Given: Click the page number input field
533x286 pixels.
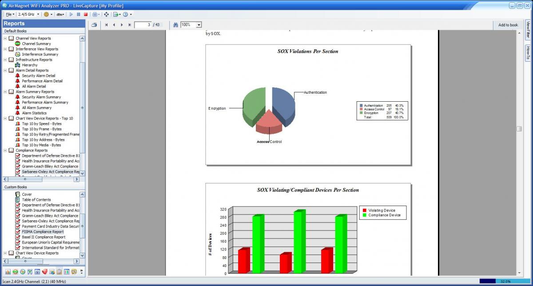Looking at the screenshot, I should (x=143, y=25).
